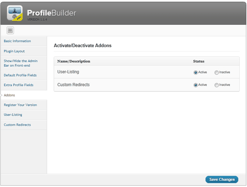This screenshot has width=247, height=187.
Task: Click the ProfileBuilder logo icon
Action: pyautogui.click(x=15, y=13)
